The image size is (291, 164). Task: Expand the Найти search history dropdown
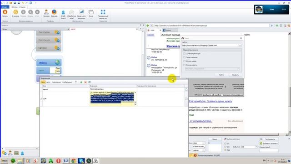[240, 46]
